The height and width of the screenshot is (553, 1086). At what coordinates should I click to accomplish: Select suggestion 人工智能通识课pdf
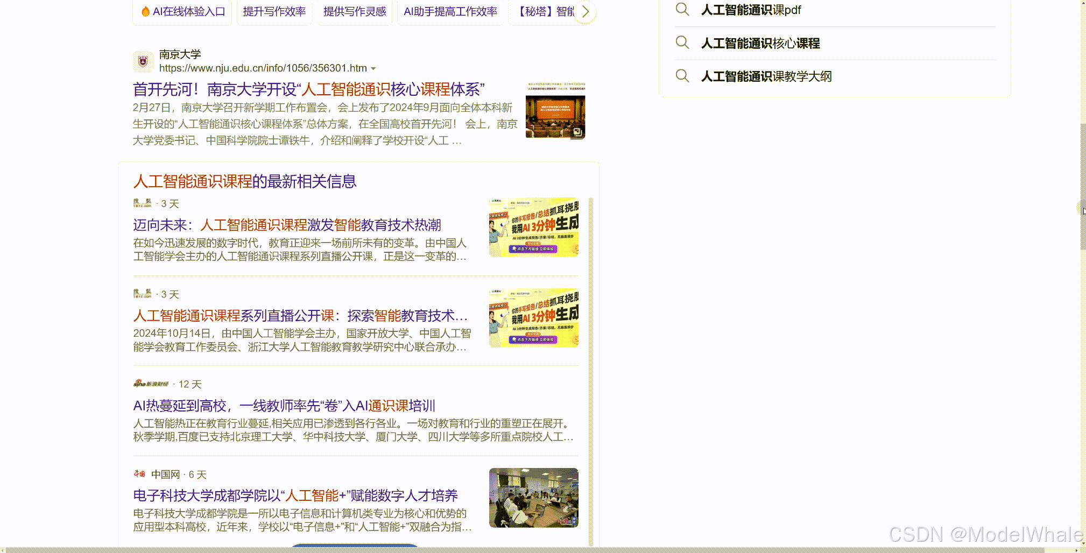tap(751, 10)
